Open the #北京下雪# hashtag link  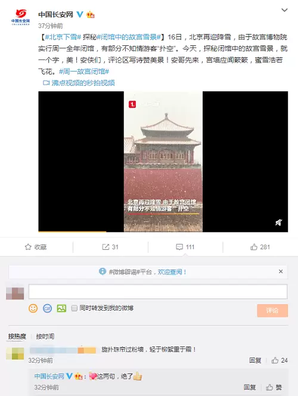[x=63, y=37]
